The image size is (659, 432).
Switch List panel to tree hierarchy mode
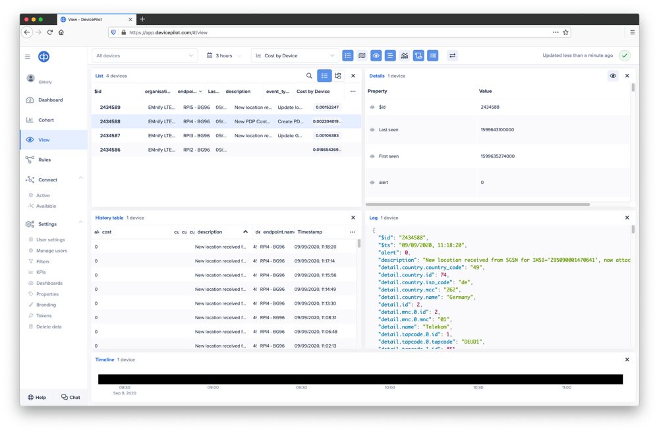click(338, 76)
